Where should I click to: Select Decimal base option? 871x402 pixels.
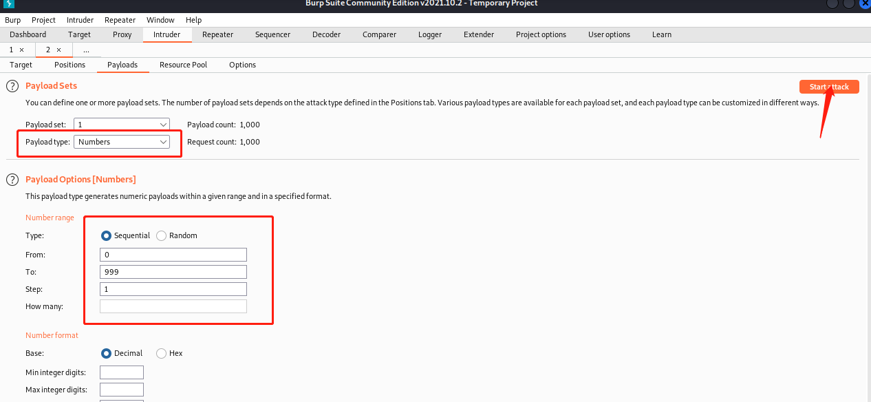pos(106,352)
